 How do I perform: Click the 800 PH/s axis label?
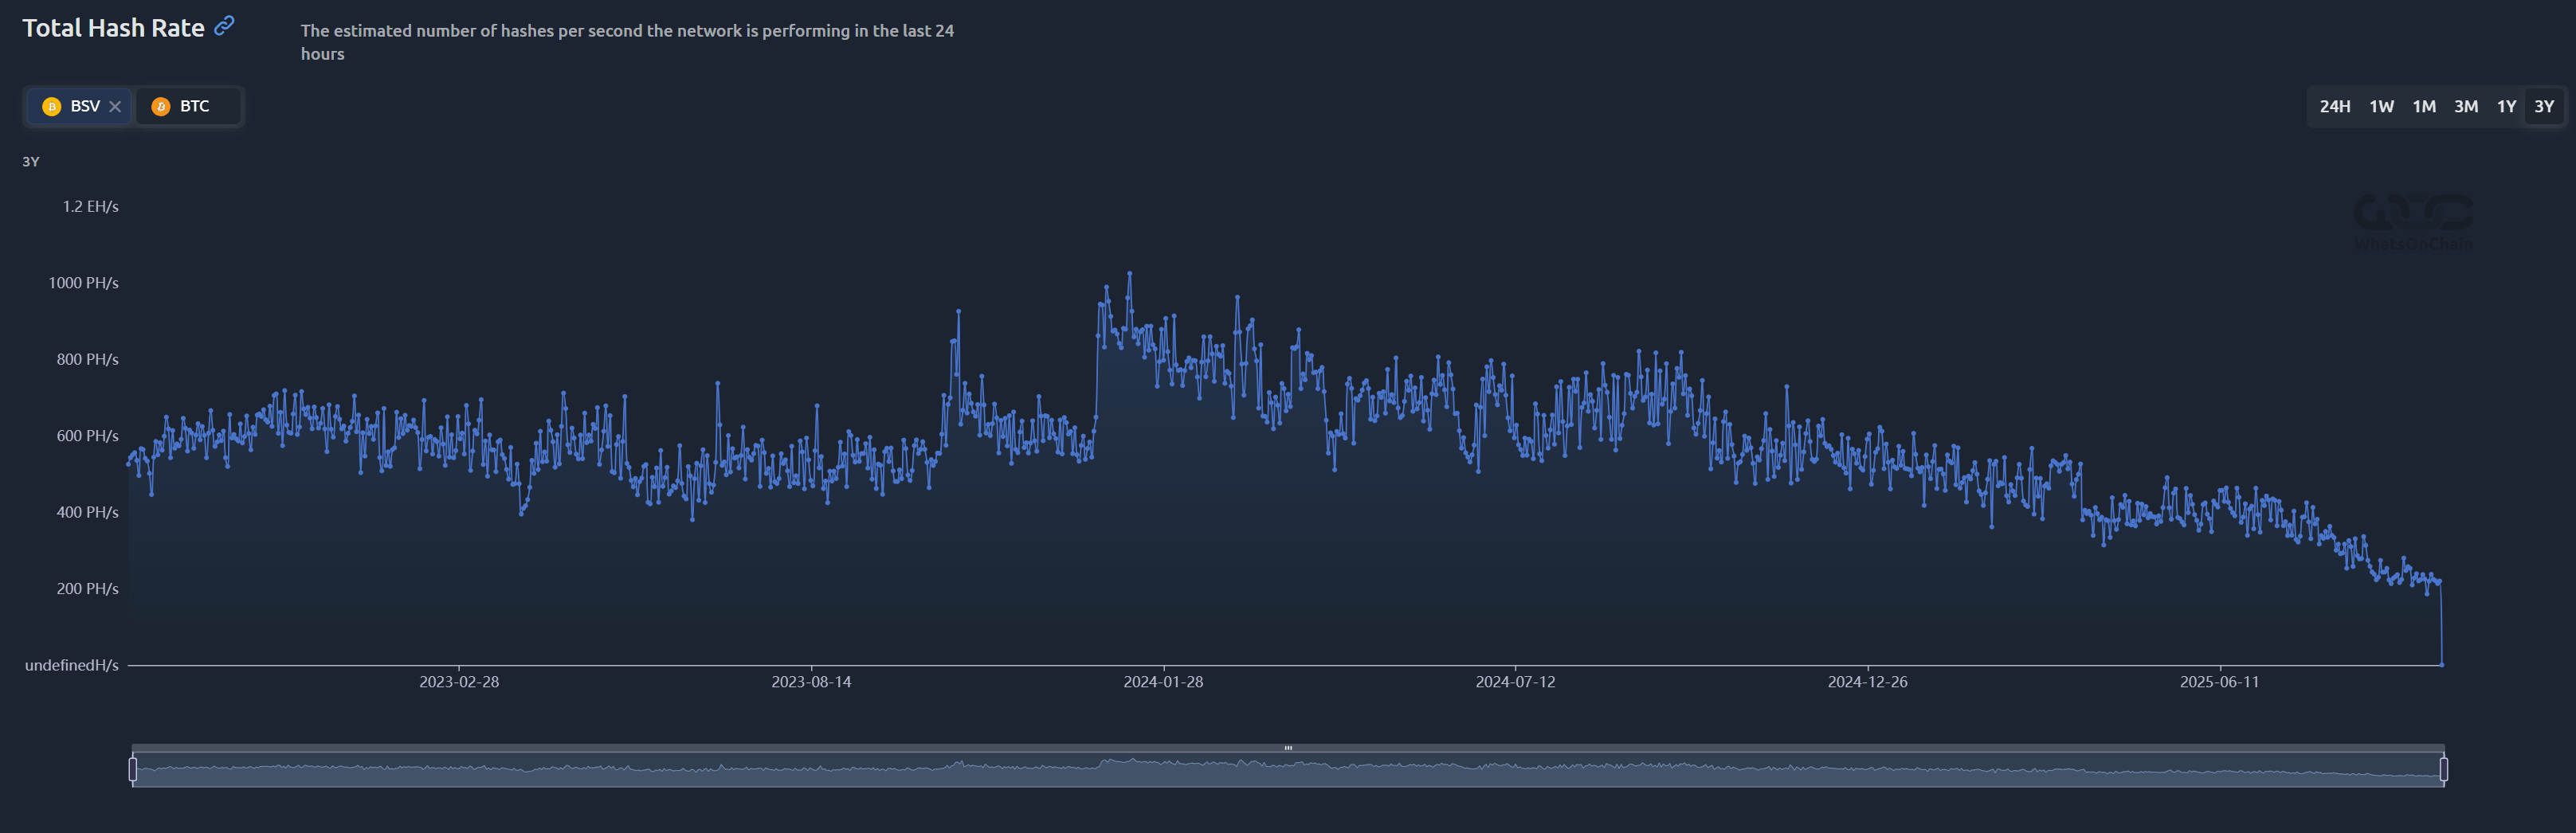click(87, 359)
